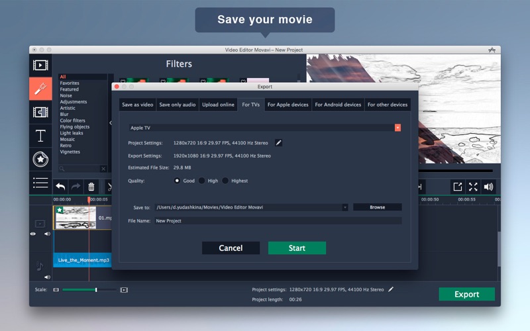The width and height of the screenshot is (530, 331).
Task: Switch to Save only audio tab
Action: coord(178,105)
